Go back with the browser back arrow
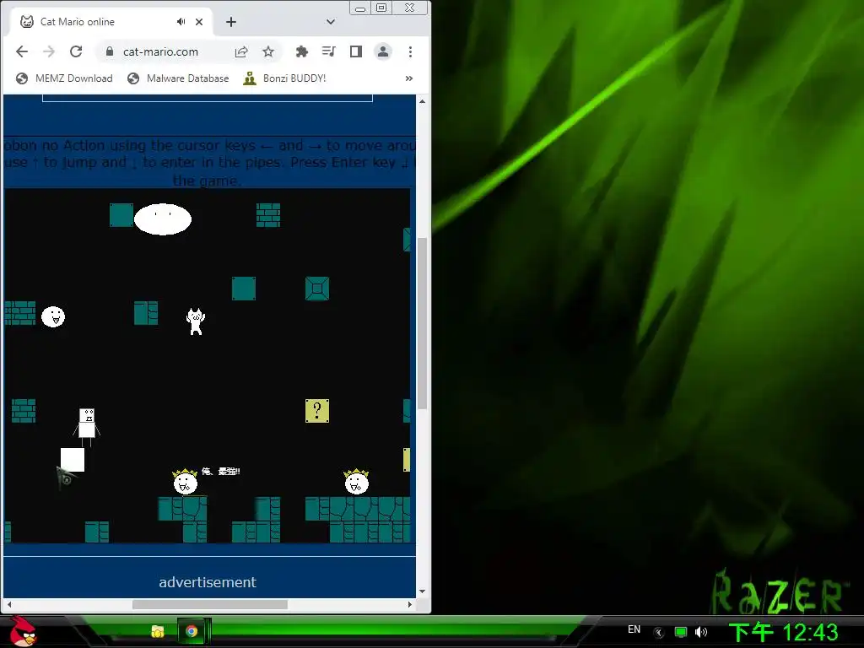This screenshot has height=648, width=864. [22, 51]
